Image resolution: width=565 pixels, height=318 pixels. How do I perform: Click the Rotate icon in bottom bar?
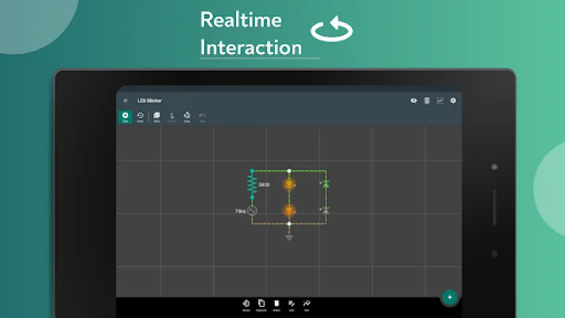(246, 304)
